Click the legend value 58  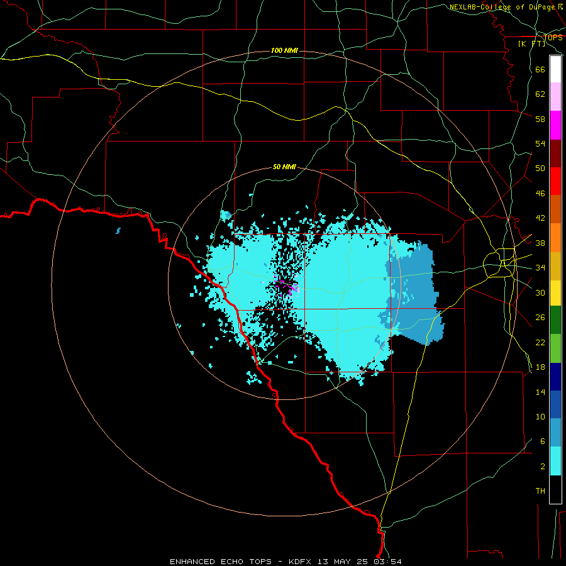(x=540, y=119)
